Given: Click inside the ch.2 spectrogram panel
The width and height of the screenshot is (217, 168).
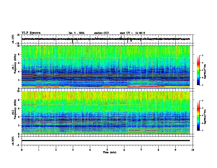Looking at the screenshot, I should [106, 113].
